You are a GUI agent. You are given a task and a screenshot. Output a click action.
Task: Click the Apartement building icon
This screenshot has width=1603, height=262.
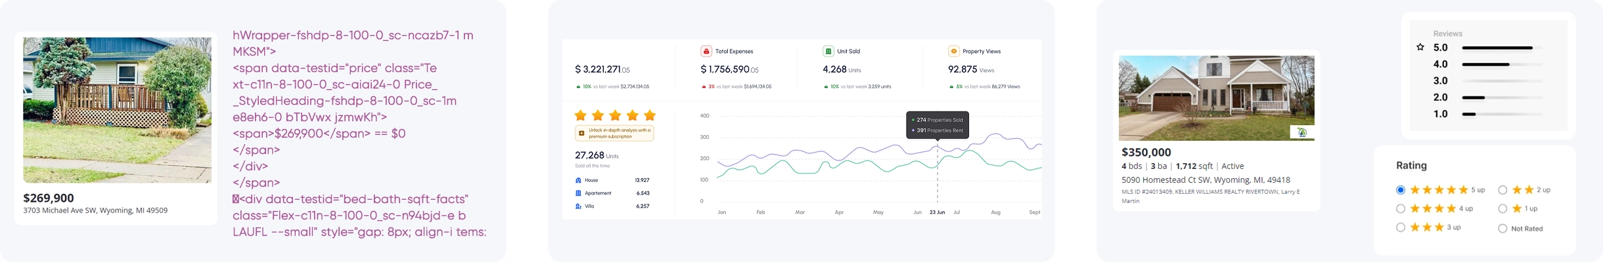[578, 193]
